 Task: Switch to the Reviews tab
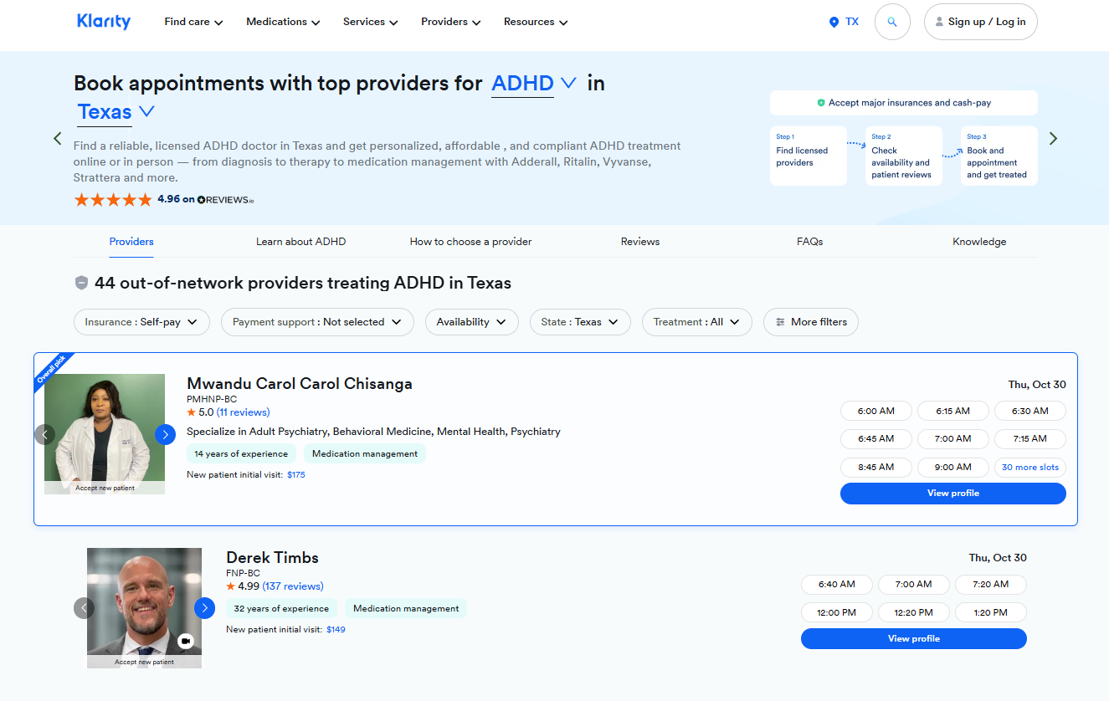(x=640, y=242)
